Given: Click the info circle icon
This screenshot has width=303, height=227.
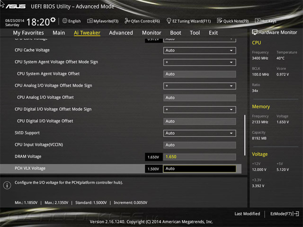Looking at the screenshot, I should click(x=7, y=185).
